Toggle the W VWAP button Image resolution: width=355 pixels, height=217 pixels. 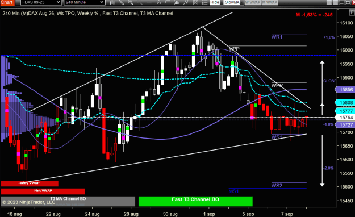[253, 2]
